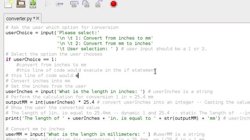The image size is (250, 140).
Task: Close the converter.py tab
Action: tap(37, 18)
